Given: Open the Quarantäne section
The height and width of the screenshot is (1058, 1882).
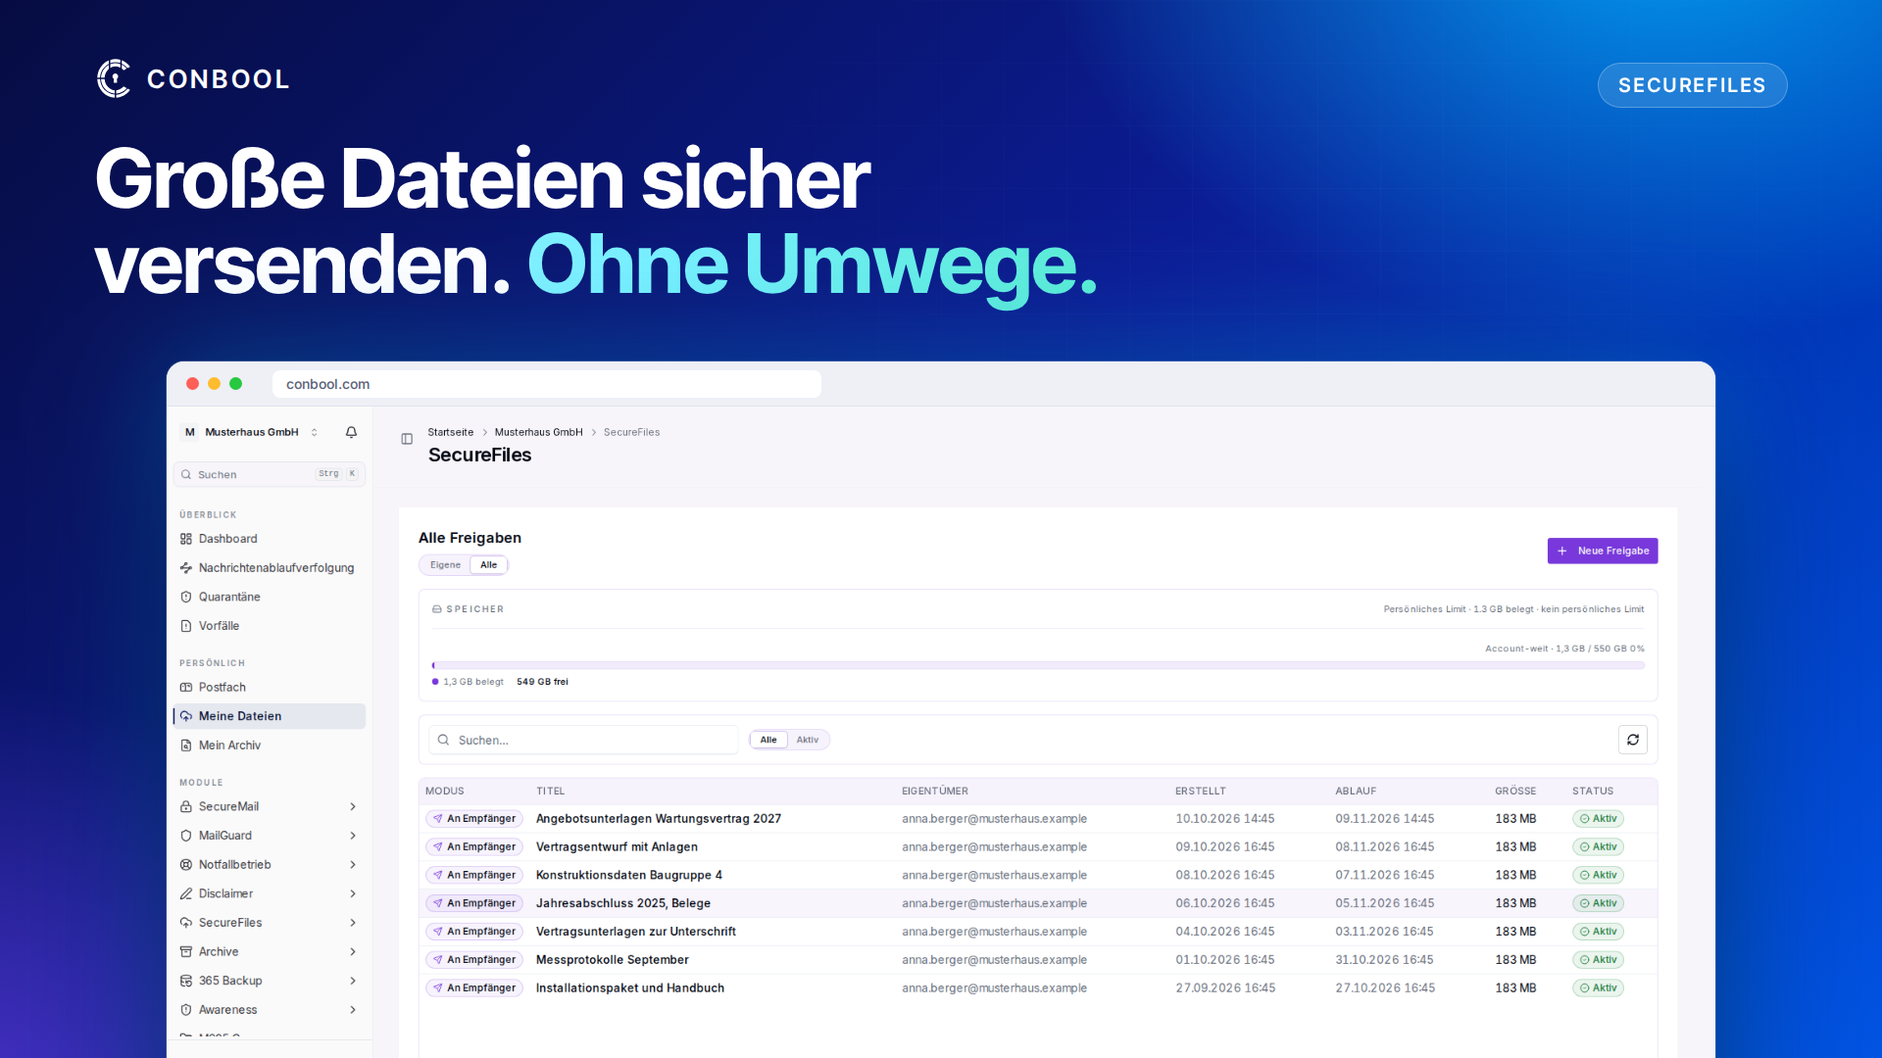Looking at the screenshot, I should click(x=270, y=597).
